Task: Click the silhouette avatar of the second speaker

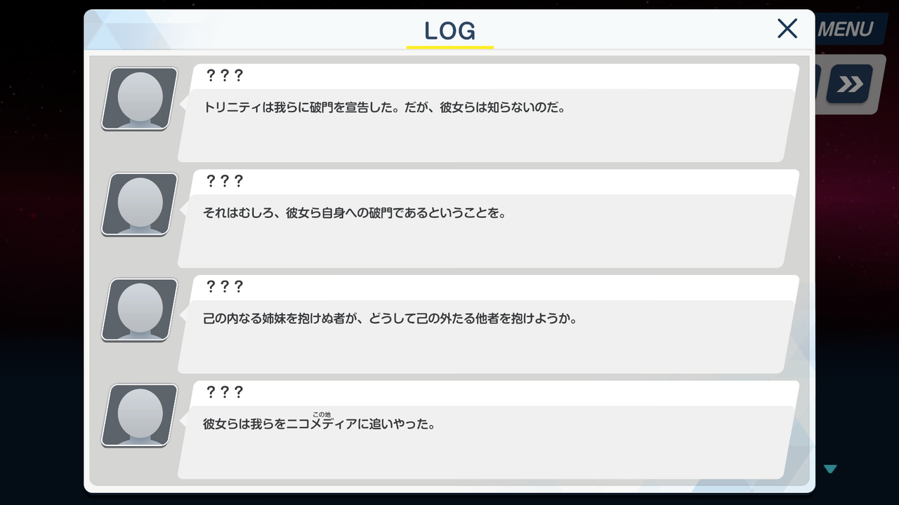Action: [140, 204]
